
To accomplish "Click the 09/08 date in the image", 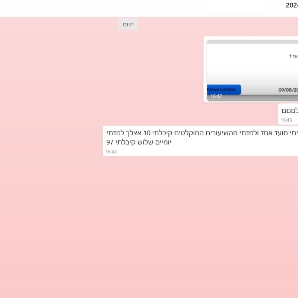I will pos(288,90).
